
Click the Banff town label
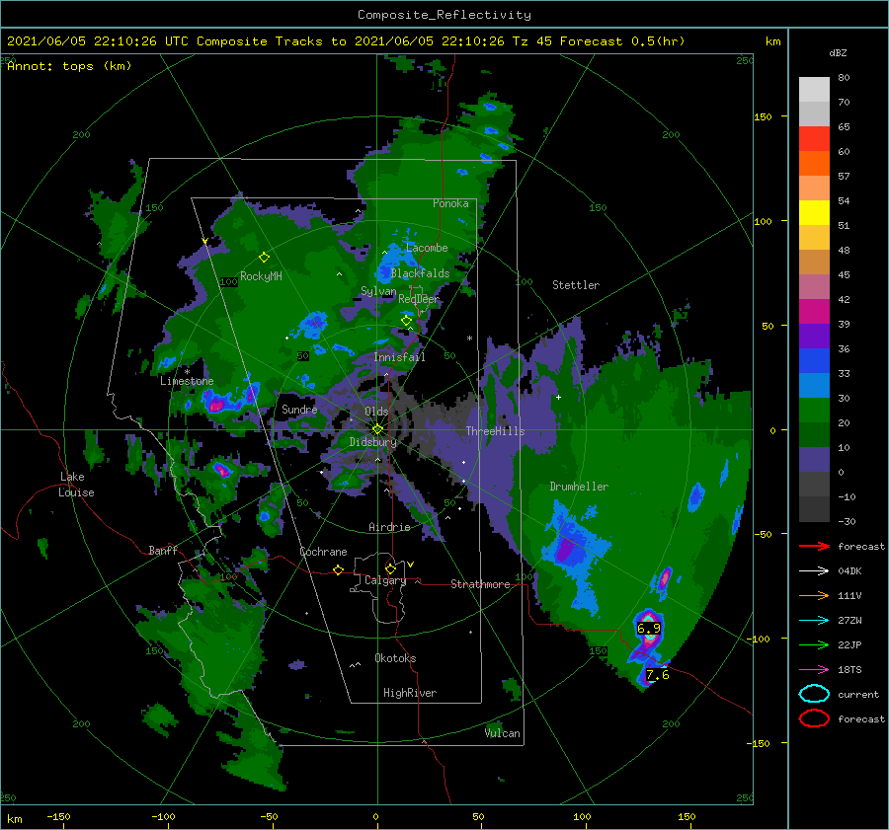(163, 550)
